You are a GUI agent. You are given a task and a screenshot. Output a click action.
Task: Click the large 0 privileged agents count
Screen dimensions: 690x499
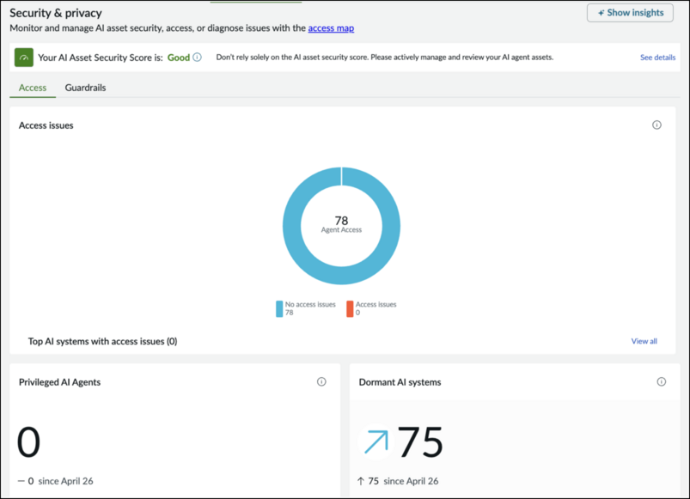click(28, 441)
